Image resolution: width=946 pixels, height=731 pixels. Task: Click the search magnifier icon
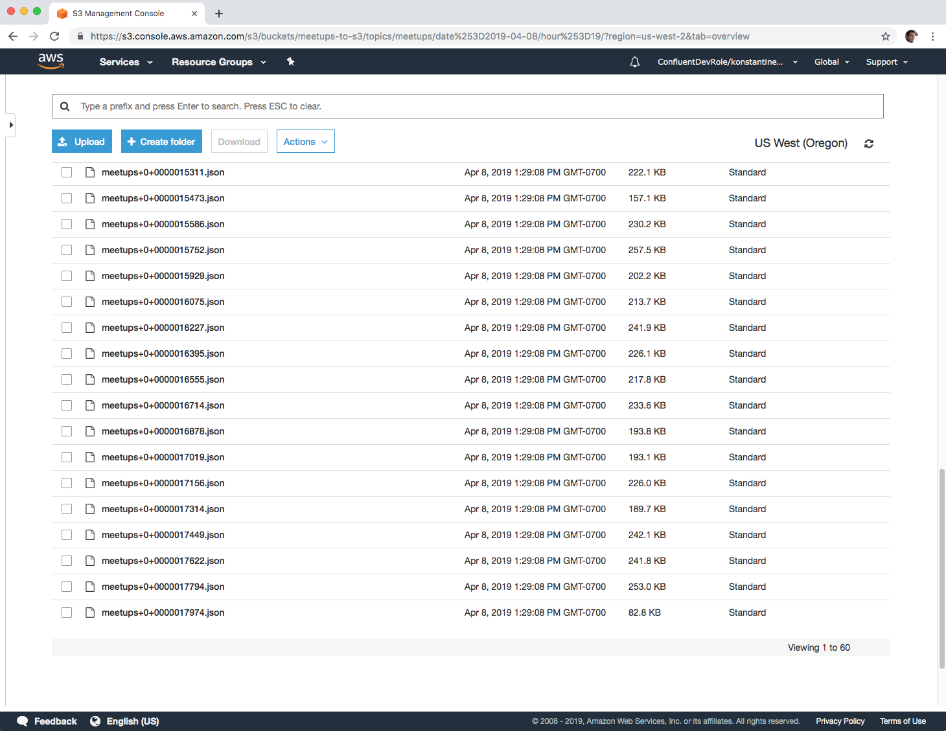(x=65, y=106)
